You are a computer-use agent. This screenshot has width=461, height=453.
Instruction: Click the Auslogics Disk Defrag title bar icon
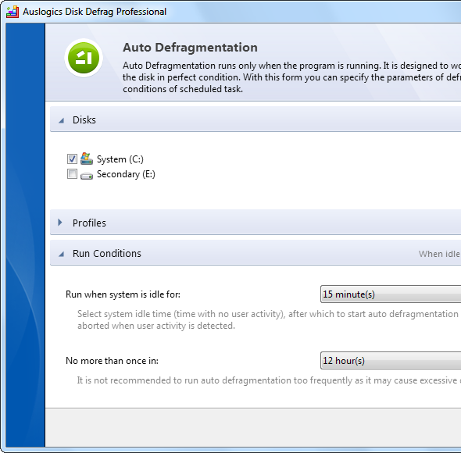click(x=13, y=12)
